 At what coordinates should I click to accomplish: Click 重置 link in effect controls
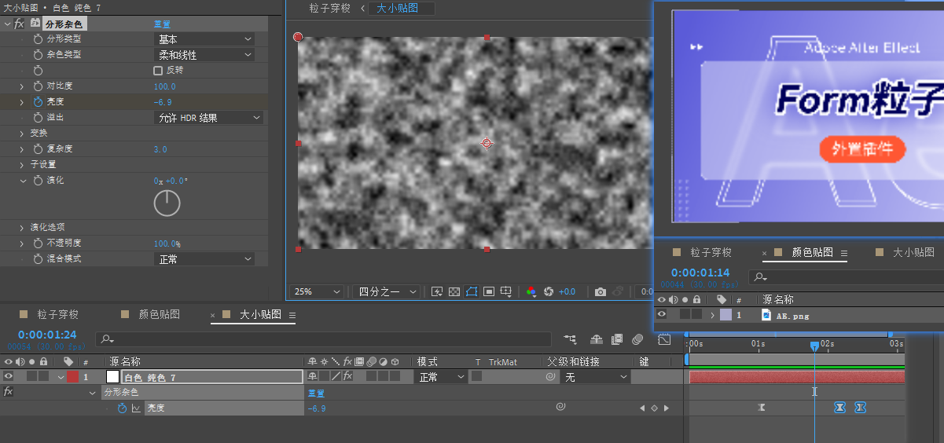162,24
